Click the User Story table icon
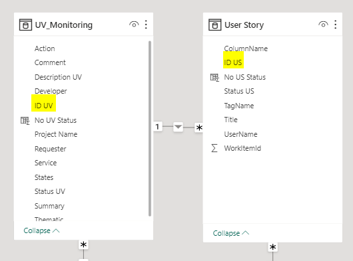Screen dimensions: 353x261 coord(214,25)
